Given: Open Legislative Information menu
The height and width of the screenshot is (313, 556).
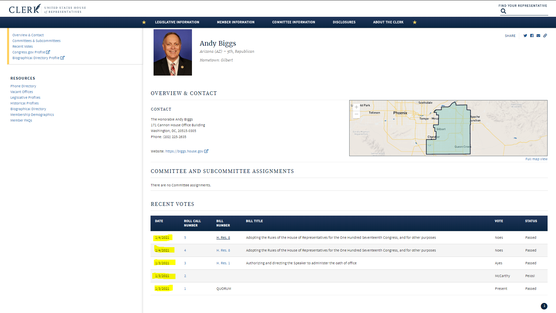Looking at the screenshot, I should pyautogui.click(x=177, y=22).
